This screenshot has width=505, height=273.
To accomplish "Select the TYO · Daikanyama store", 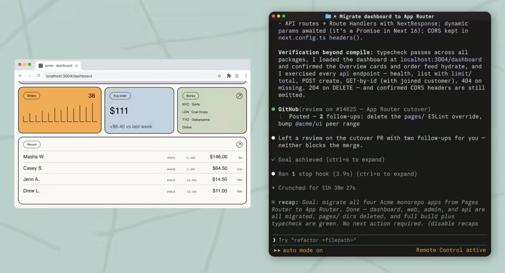I will click(x=196, y=120).
